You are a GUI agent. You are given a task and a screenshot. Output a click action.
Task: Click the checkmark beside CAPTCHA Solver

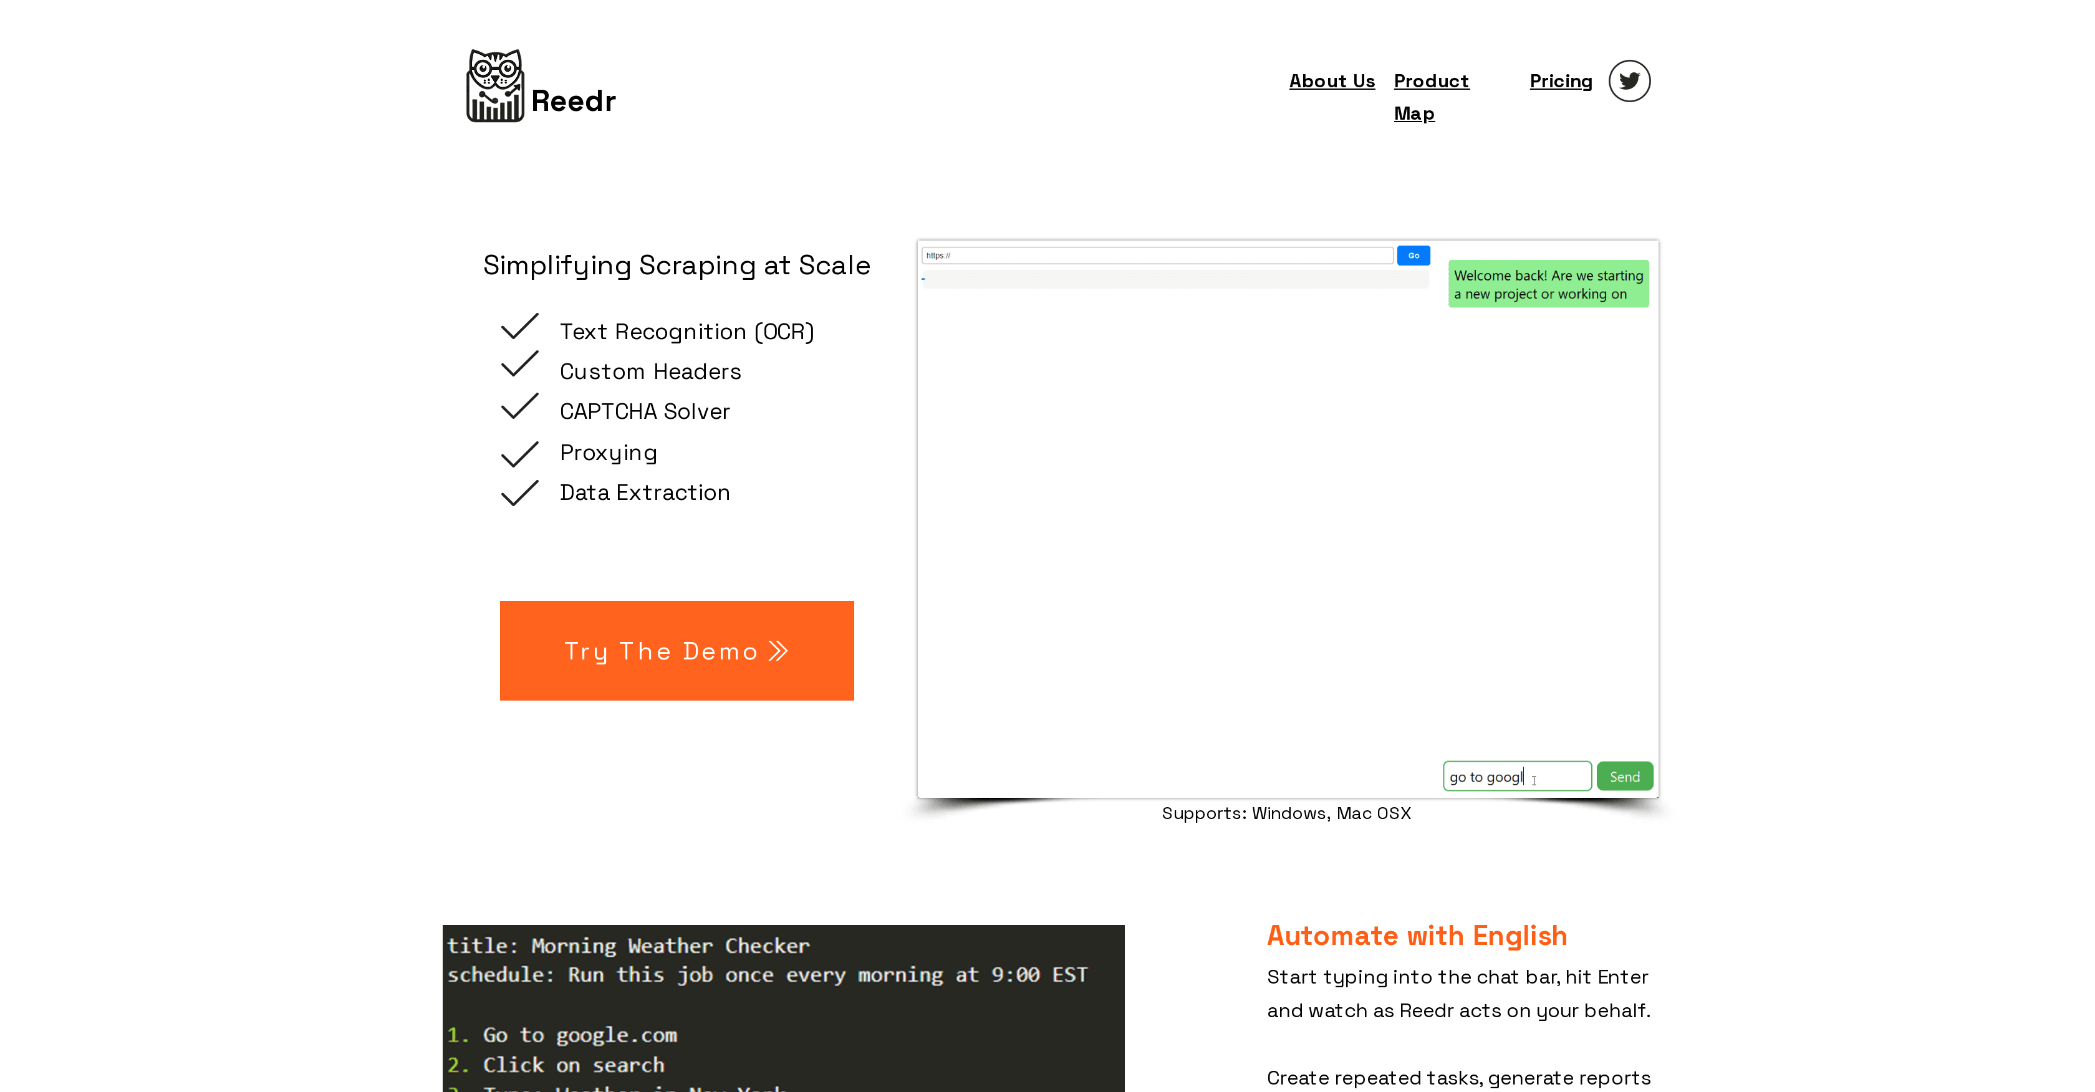pos(519,406)
